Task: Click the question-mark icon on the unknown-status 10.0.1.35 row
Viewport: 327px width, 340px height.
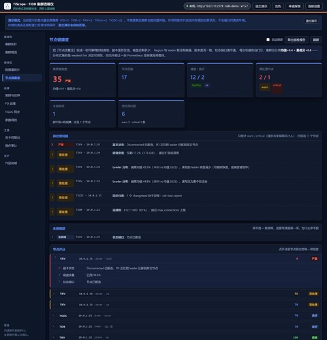Action: point(52,237)
